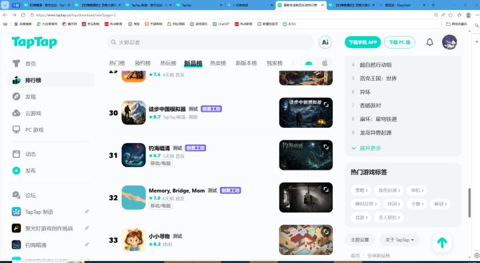Image resolution: width=480 pixels, height=263 pixels.
Task: Switch to the DeepSeek browser tab
Action: click(x=402, y=5)
